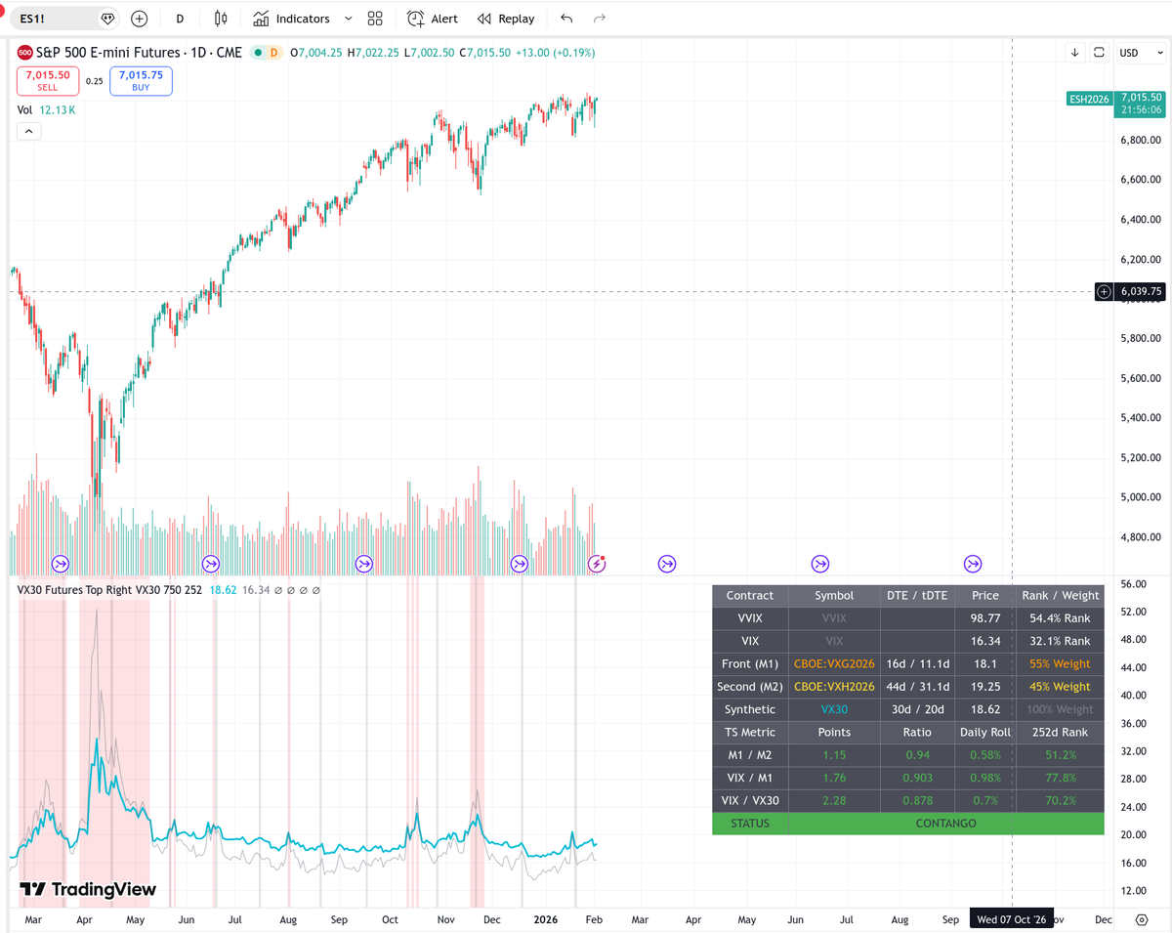Start bar Replay mode
Viewport: 1172px width, 933px height.
pyautogui.click(x=506, y=19)
